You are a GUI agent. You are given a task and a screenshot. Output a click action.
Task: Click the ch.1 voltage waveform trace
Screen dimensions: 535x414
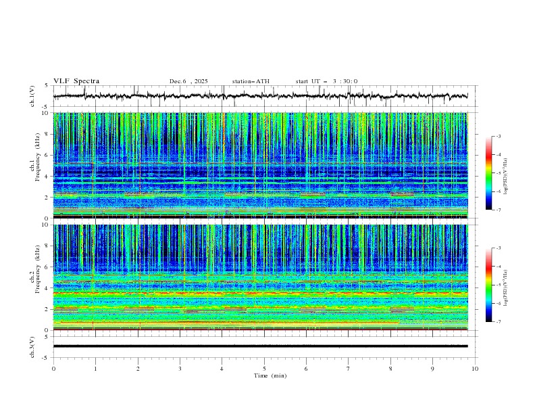tap(260, 96)
